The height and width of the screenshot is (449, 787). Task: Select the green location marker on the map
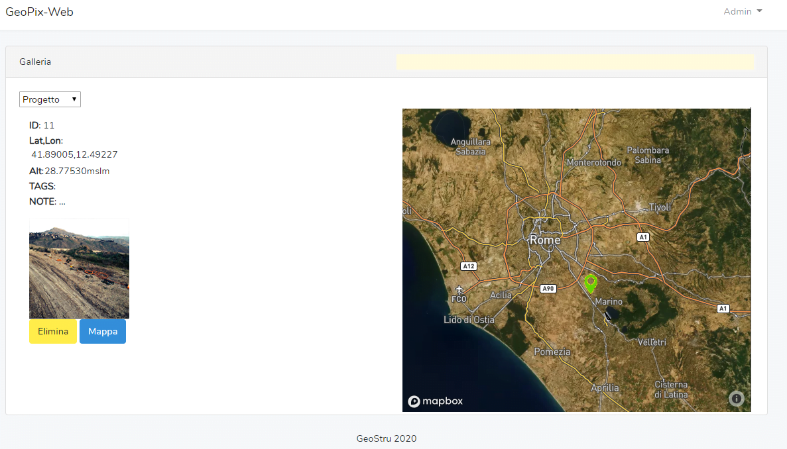coord(590,283)
